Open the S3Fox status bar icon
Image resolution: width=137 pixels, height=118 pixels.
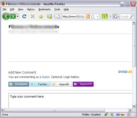pos(120,114)
